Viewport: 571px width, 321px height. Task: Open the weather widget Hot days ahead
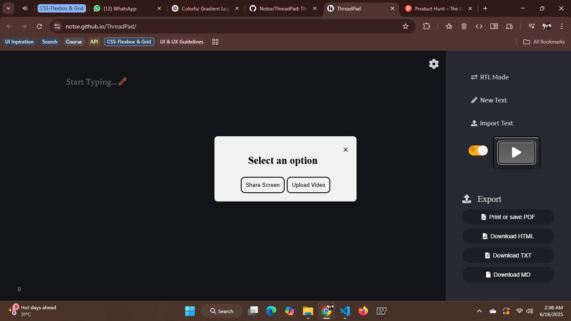point(33,311)
